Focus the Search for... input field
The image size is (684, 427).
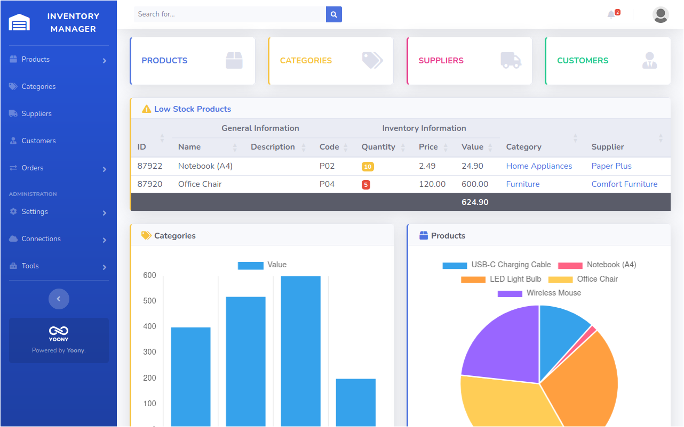pyautogui.click(x=230, y=14)
